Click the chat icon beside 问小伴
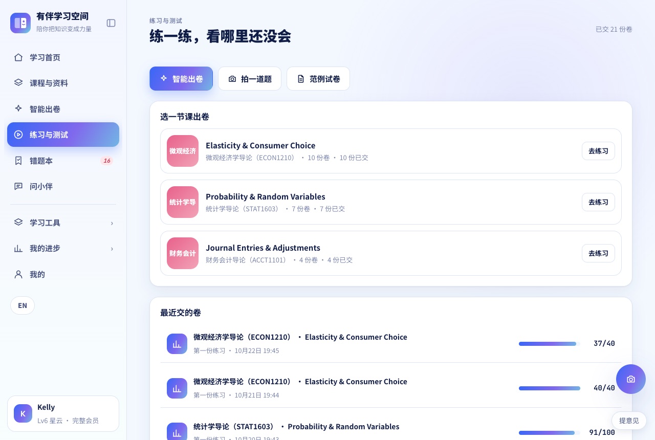The width and height of the screenshot is (655, 440). click(x=18, y=186)
